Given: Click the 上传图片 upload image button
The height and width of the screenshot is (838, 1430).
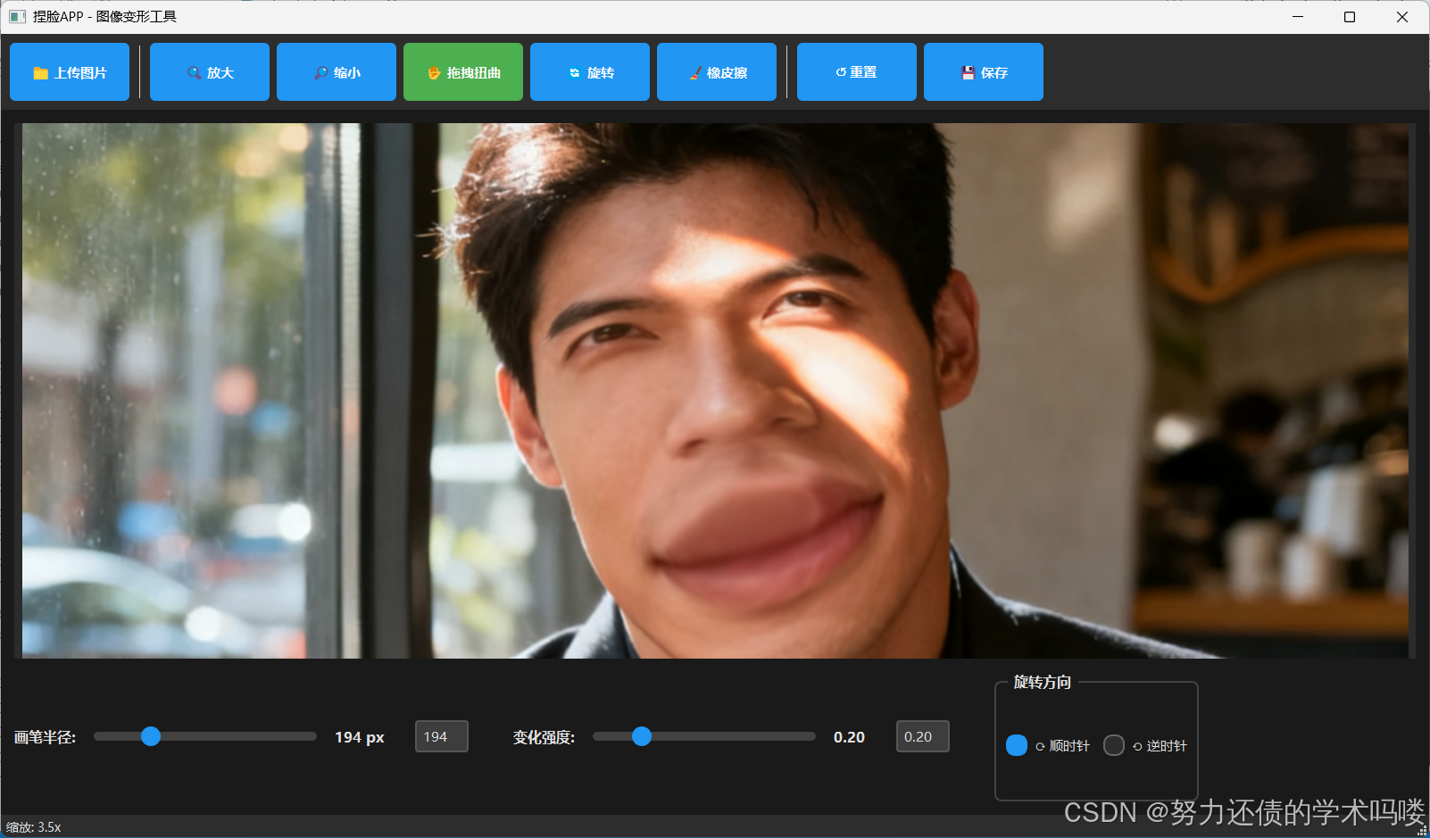Looking at the screenshot, I should click(70, 72).
